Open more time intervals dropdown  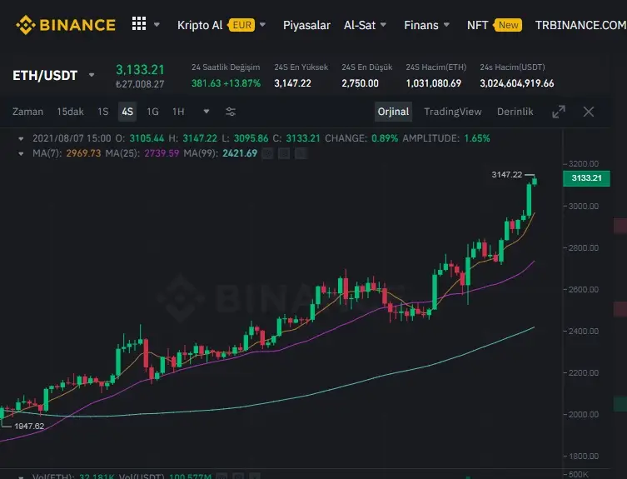coord(207,112)
